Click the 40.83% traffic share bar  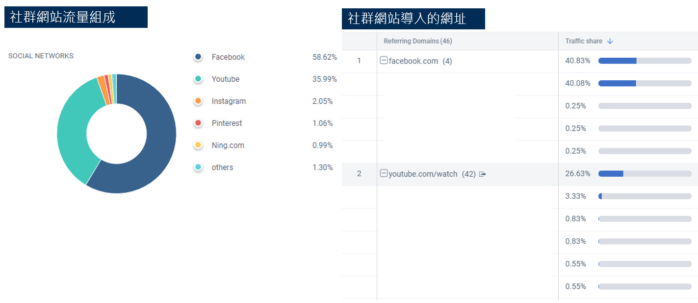pos(645,61)
